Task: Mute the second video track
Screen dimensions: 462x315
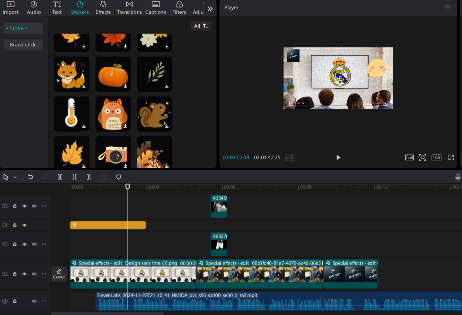Action: coord(34,244)
